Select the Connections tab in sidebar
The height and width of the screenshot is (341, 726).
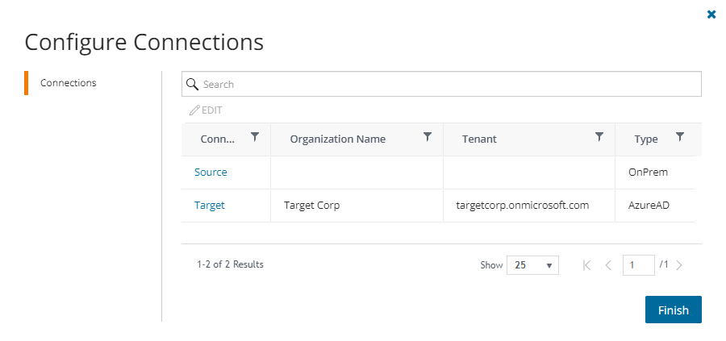69,83
